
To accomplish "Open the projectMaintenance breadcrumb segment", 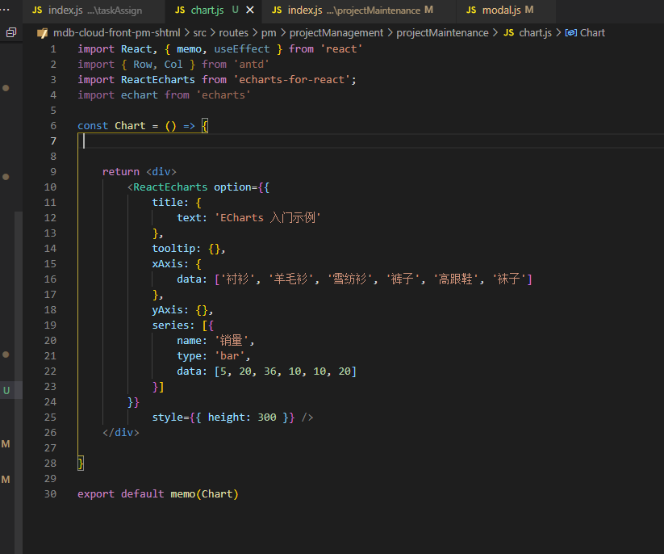I will [x=442, y=32].
